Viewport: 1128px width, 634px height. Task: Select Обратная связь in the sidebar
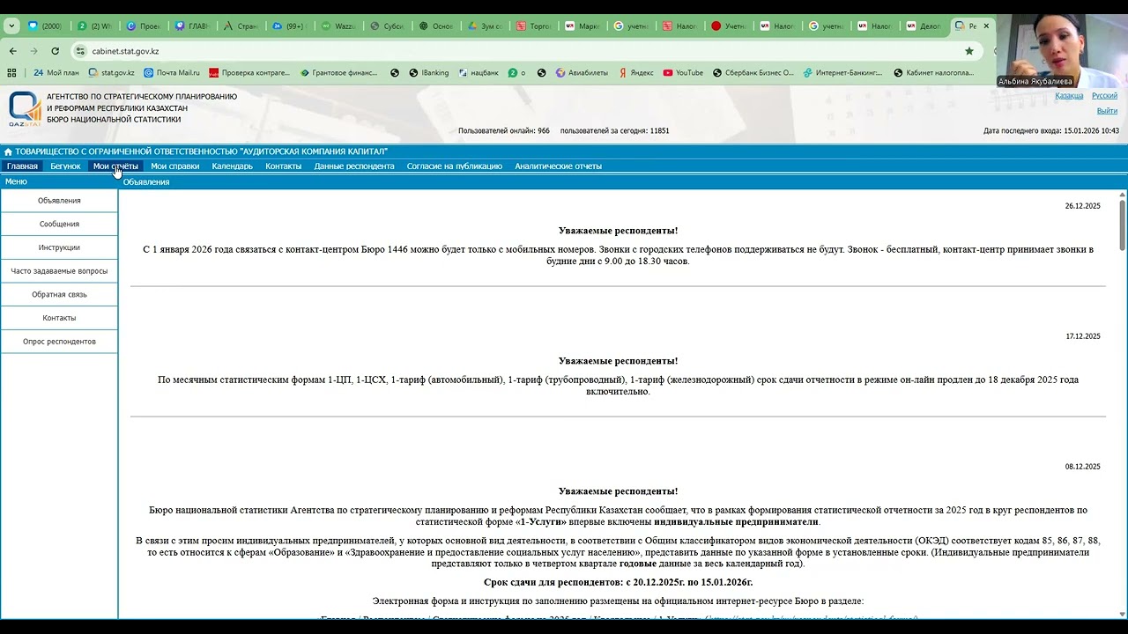pos(59,294)
